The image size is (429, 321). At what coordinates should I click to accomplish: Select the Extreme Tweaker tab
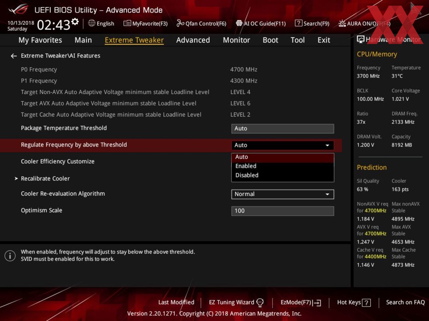134,40
